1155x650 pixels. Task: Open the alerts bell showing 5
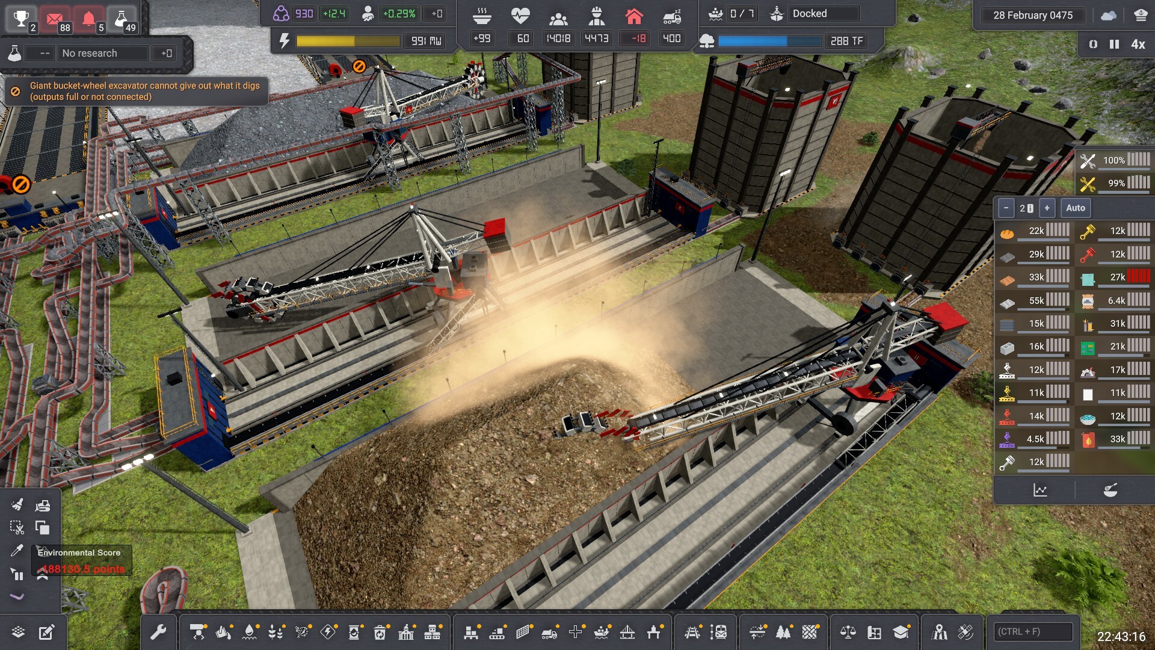click(x=88, y=19)
